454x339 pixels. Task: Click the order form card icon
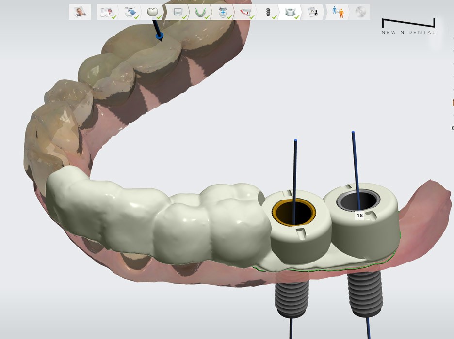[106, 12]
